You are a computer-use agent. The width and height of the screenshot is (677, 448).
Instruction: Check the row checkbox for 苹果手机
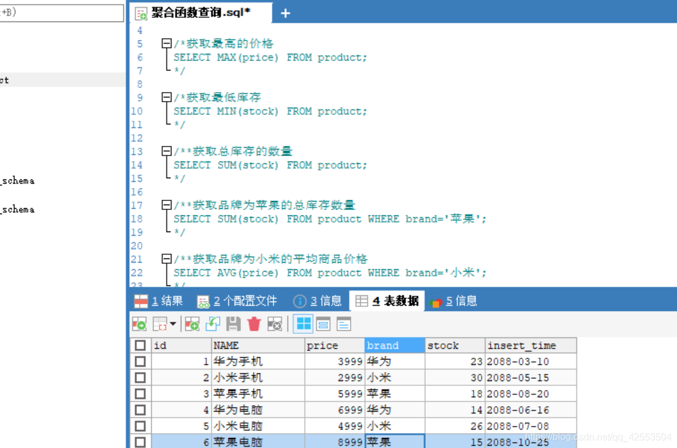[140, 394]
